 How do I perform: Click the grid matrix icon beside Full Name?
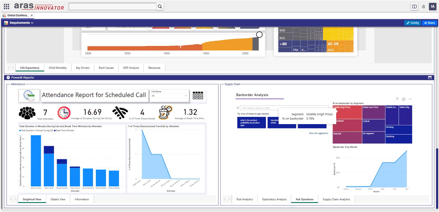[x=198, y=95]
